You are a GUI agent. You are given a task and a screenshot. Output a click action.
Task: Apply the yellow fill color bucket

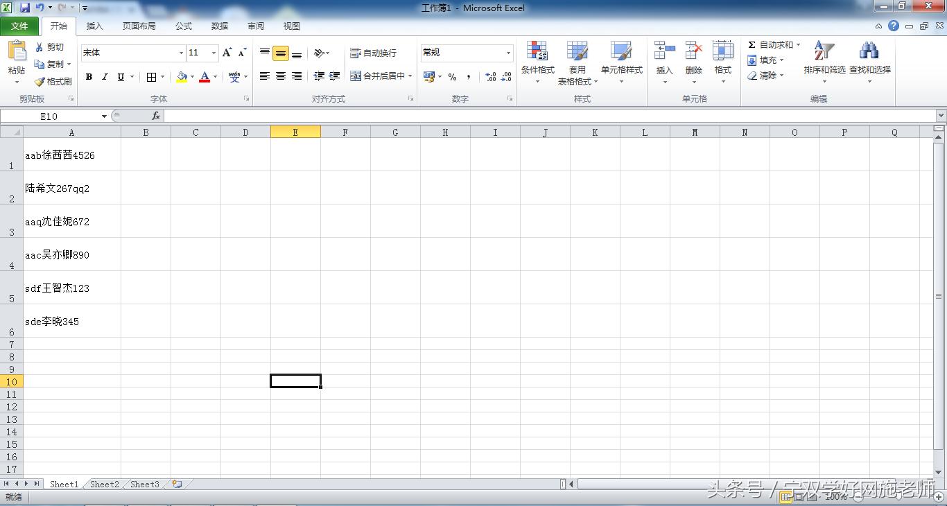[x=182, y=77]
